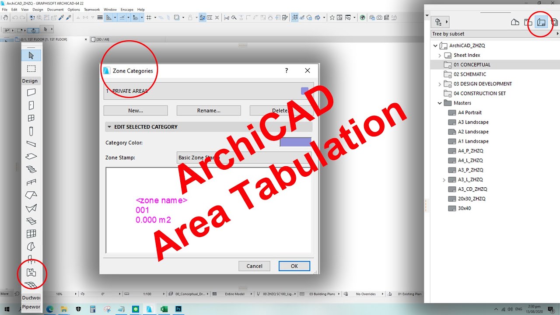Select the Door tool

point(31,105)
